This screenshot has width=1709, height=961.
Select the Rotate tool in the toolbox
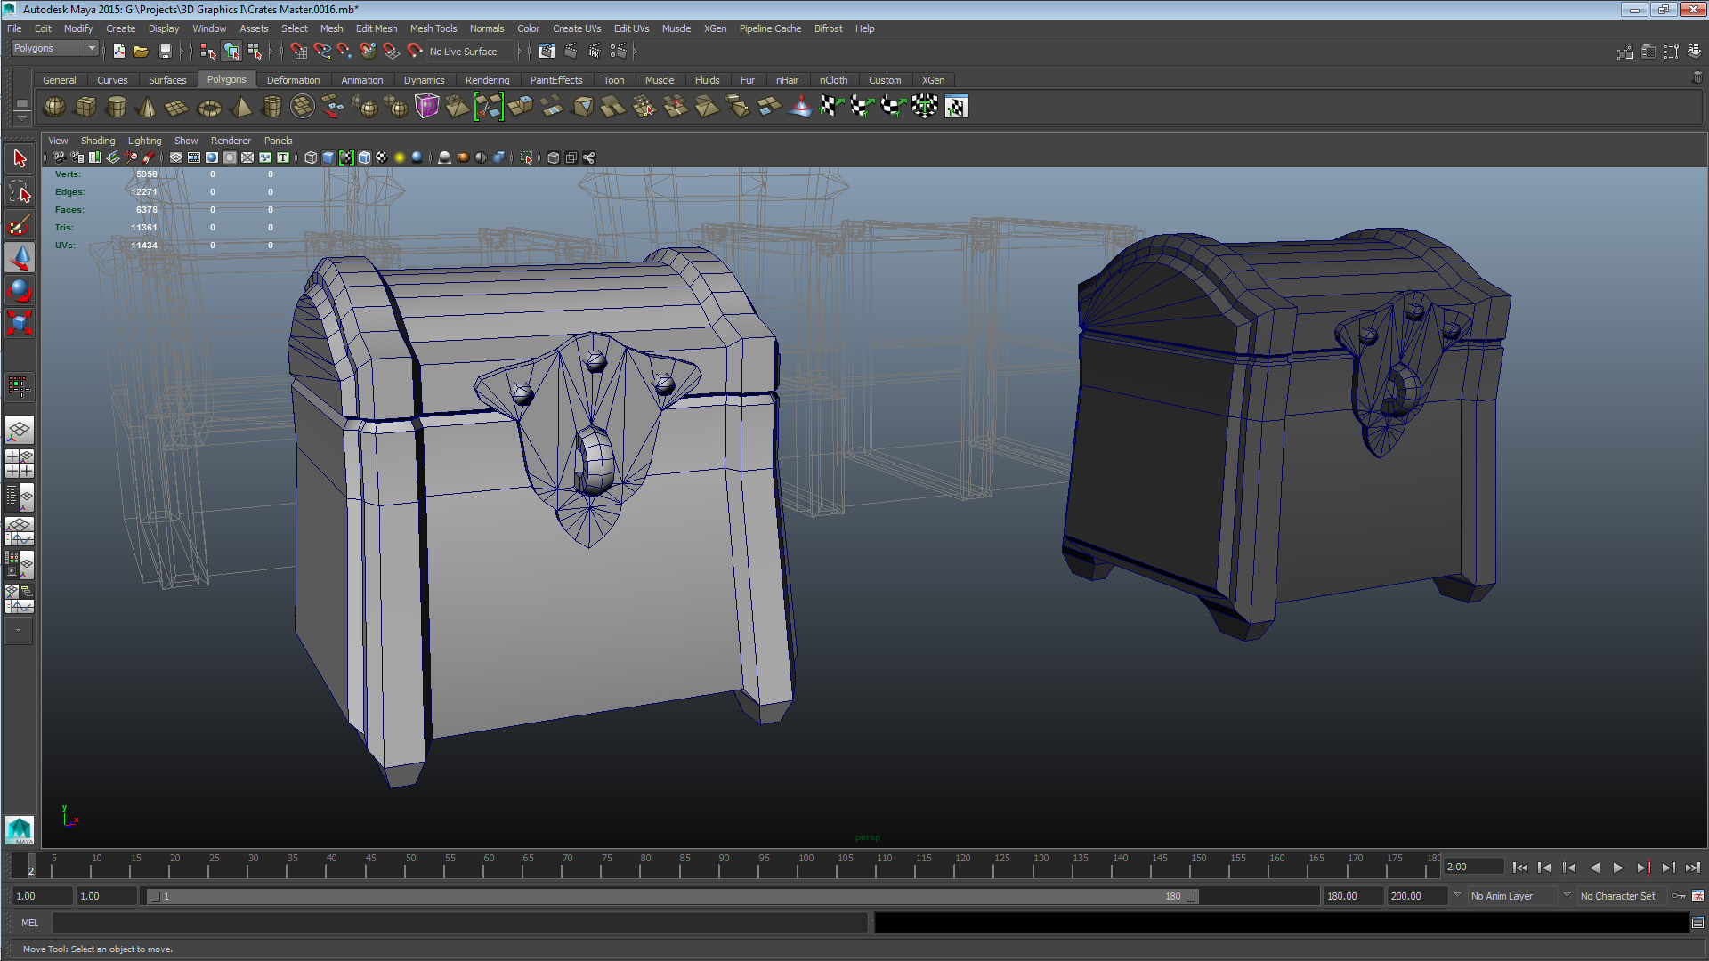pyautogui.click(x=20, y=291)
